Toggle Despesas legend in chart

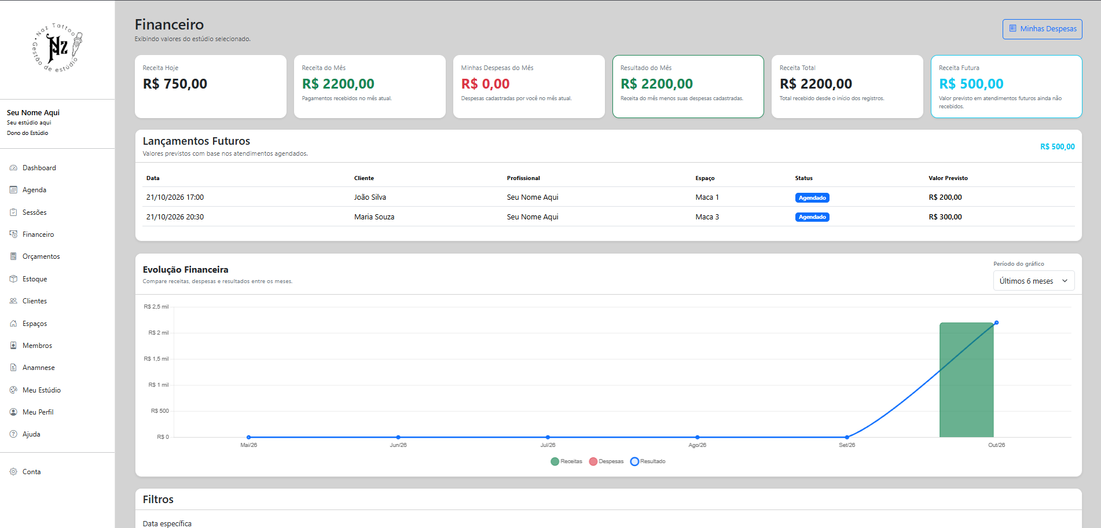pos(606,461)
